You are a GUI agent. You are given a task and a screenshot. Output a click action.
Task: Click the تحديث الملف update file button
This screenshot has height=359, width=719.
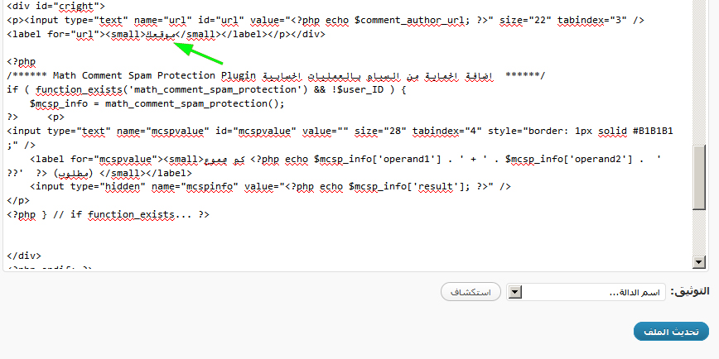tap(671, 332)
